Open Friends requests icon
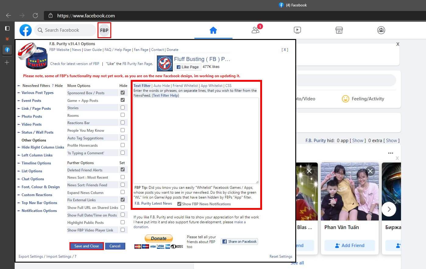Viewport: 426px width, 269px height. click(x=256, y=30)
